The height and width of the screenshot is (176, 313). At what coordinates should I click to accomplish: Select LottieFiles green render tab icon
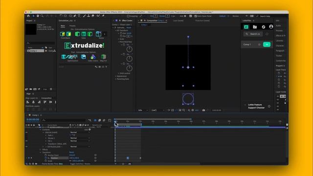point(246,27)
